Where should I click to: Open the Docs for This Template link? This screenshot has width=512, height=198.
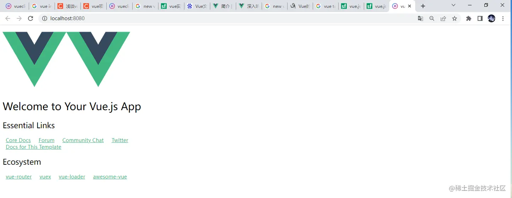click(33, 147)
